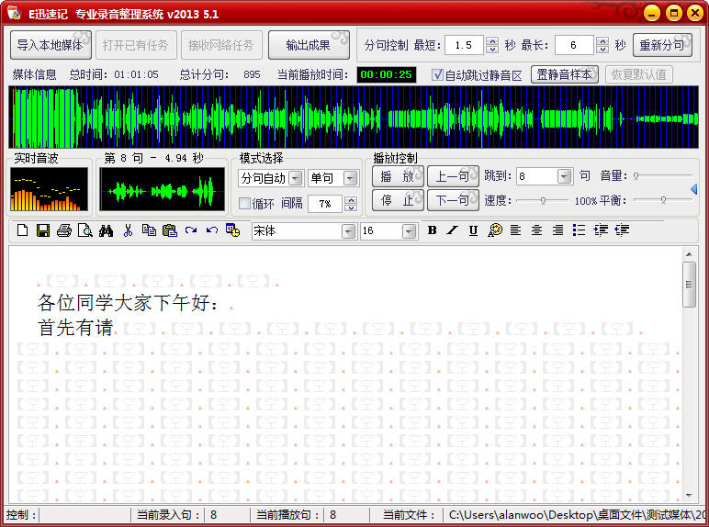Decrease the 间隔 percentage with the down arrow

click(x=351, y=207)
